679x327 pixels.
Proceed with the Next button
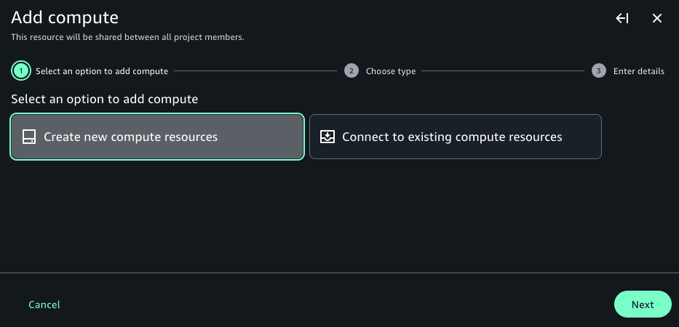click(642, 304)
